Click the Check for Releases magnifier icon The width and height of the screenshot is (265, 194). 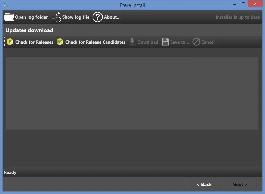coord(10,42)
